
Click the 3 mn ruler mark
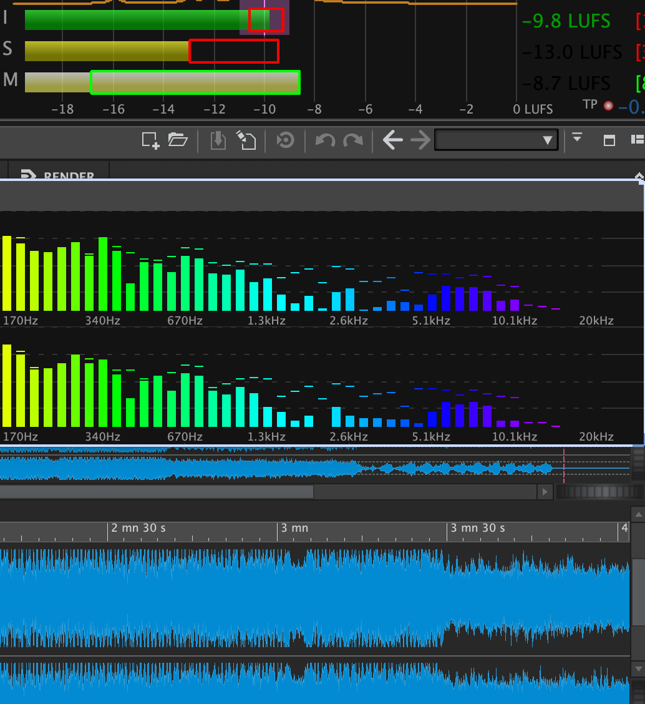point(294,528)
